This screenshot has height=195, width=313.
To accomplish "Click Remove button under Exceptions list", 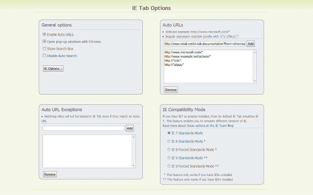I will click(49, 174).
